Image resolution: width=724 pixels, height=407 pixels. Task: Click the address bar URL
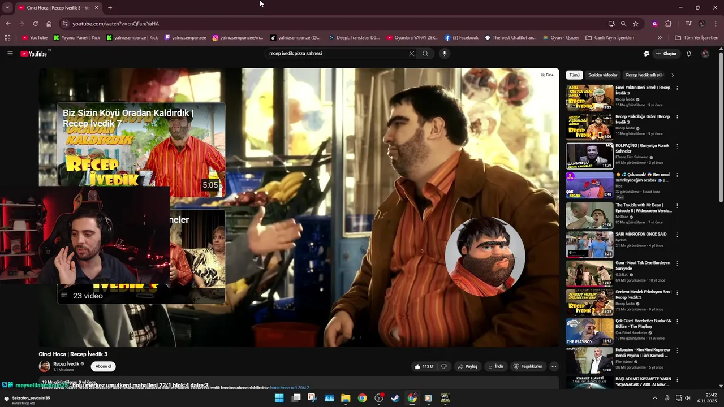click(115, 24)
